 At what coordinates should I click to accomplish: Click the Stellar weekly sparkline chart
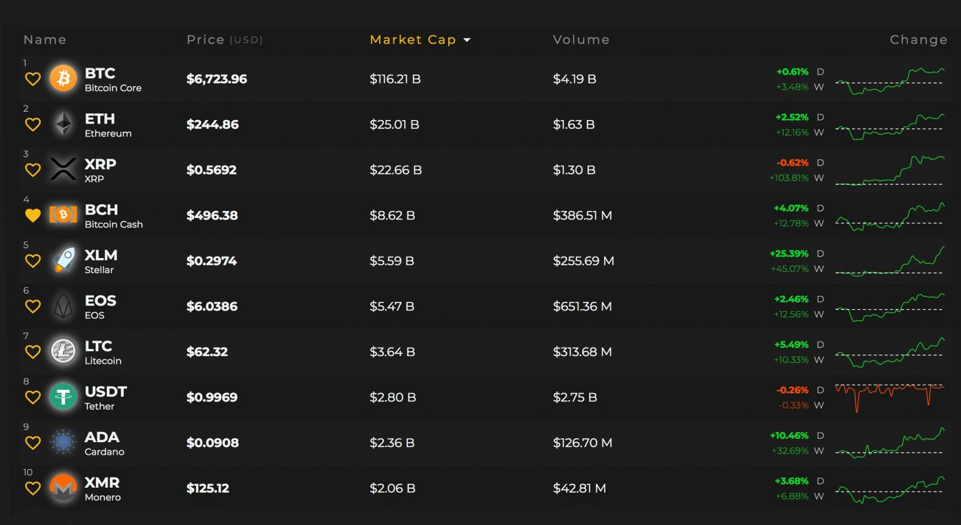pyautogui.click(x=889, y=261)
